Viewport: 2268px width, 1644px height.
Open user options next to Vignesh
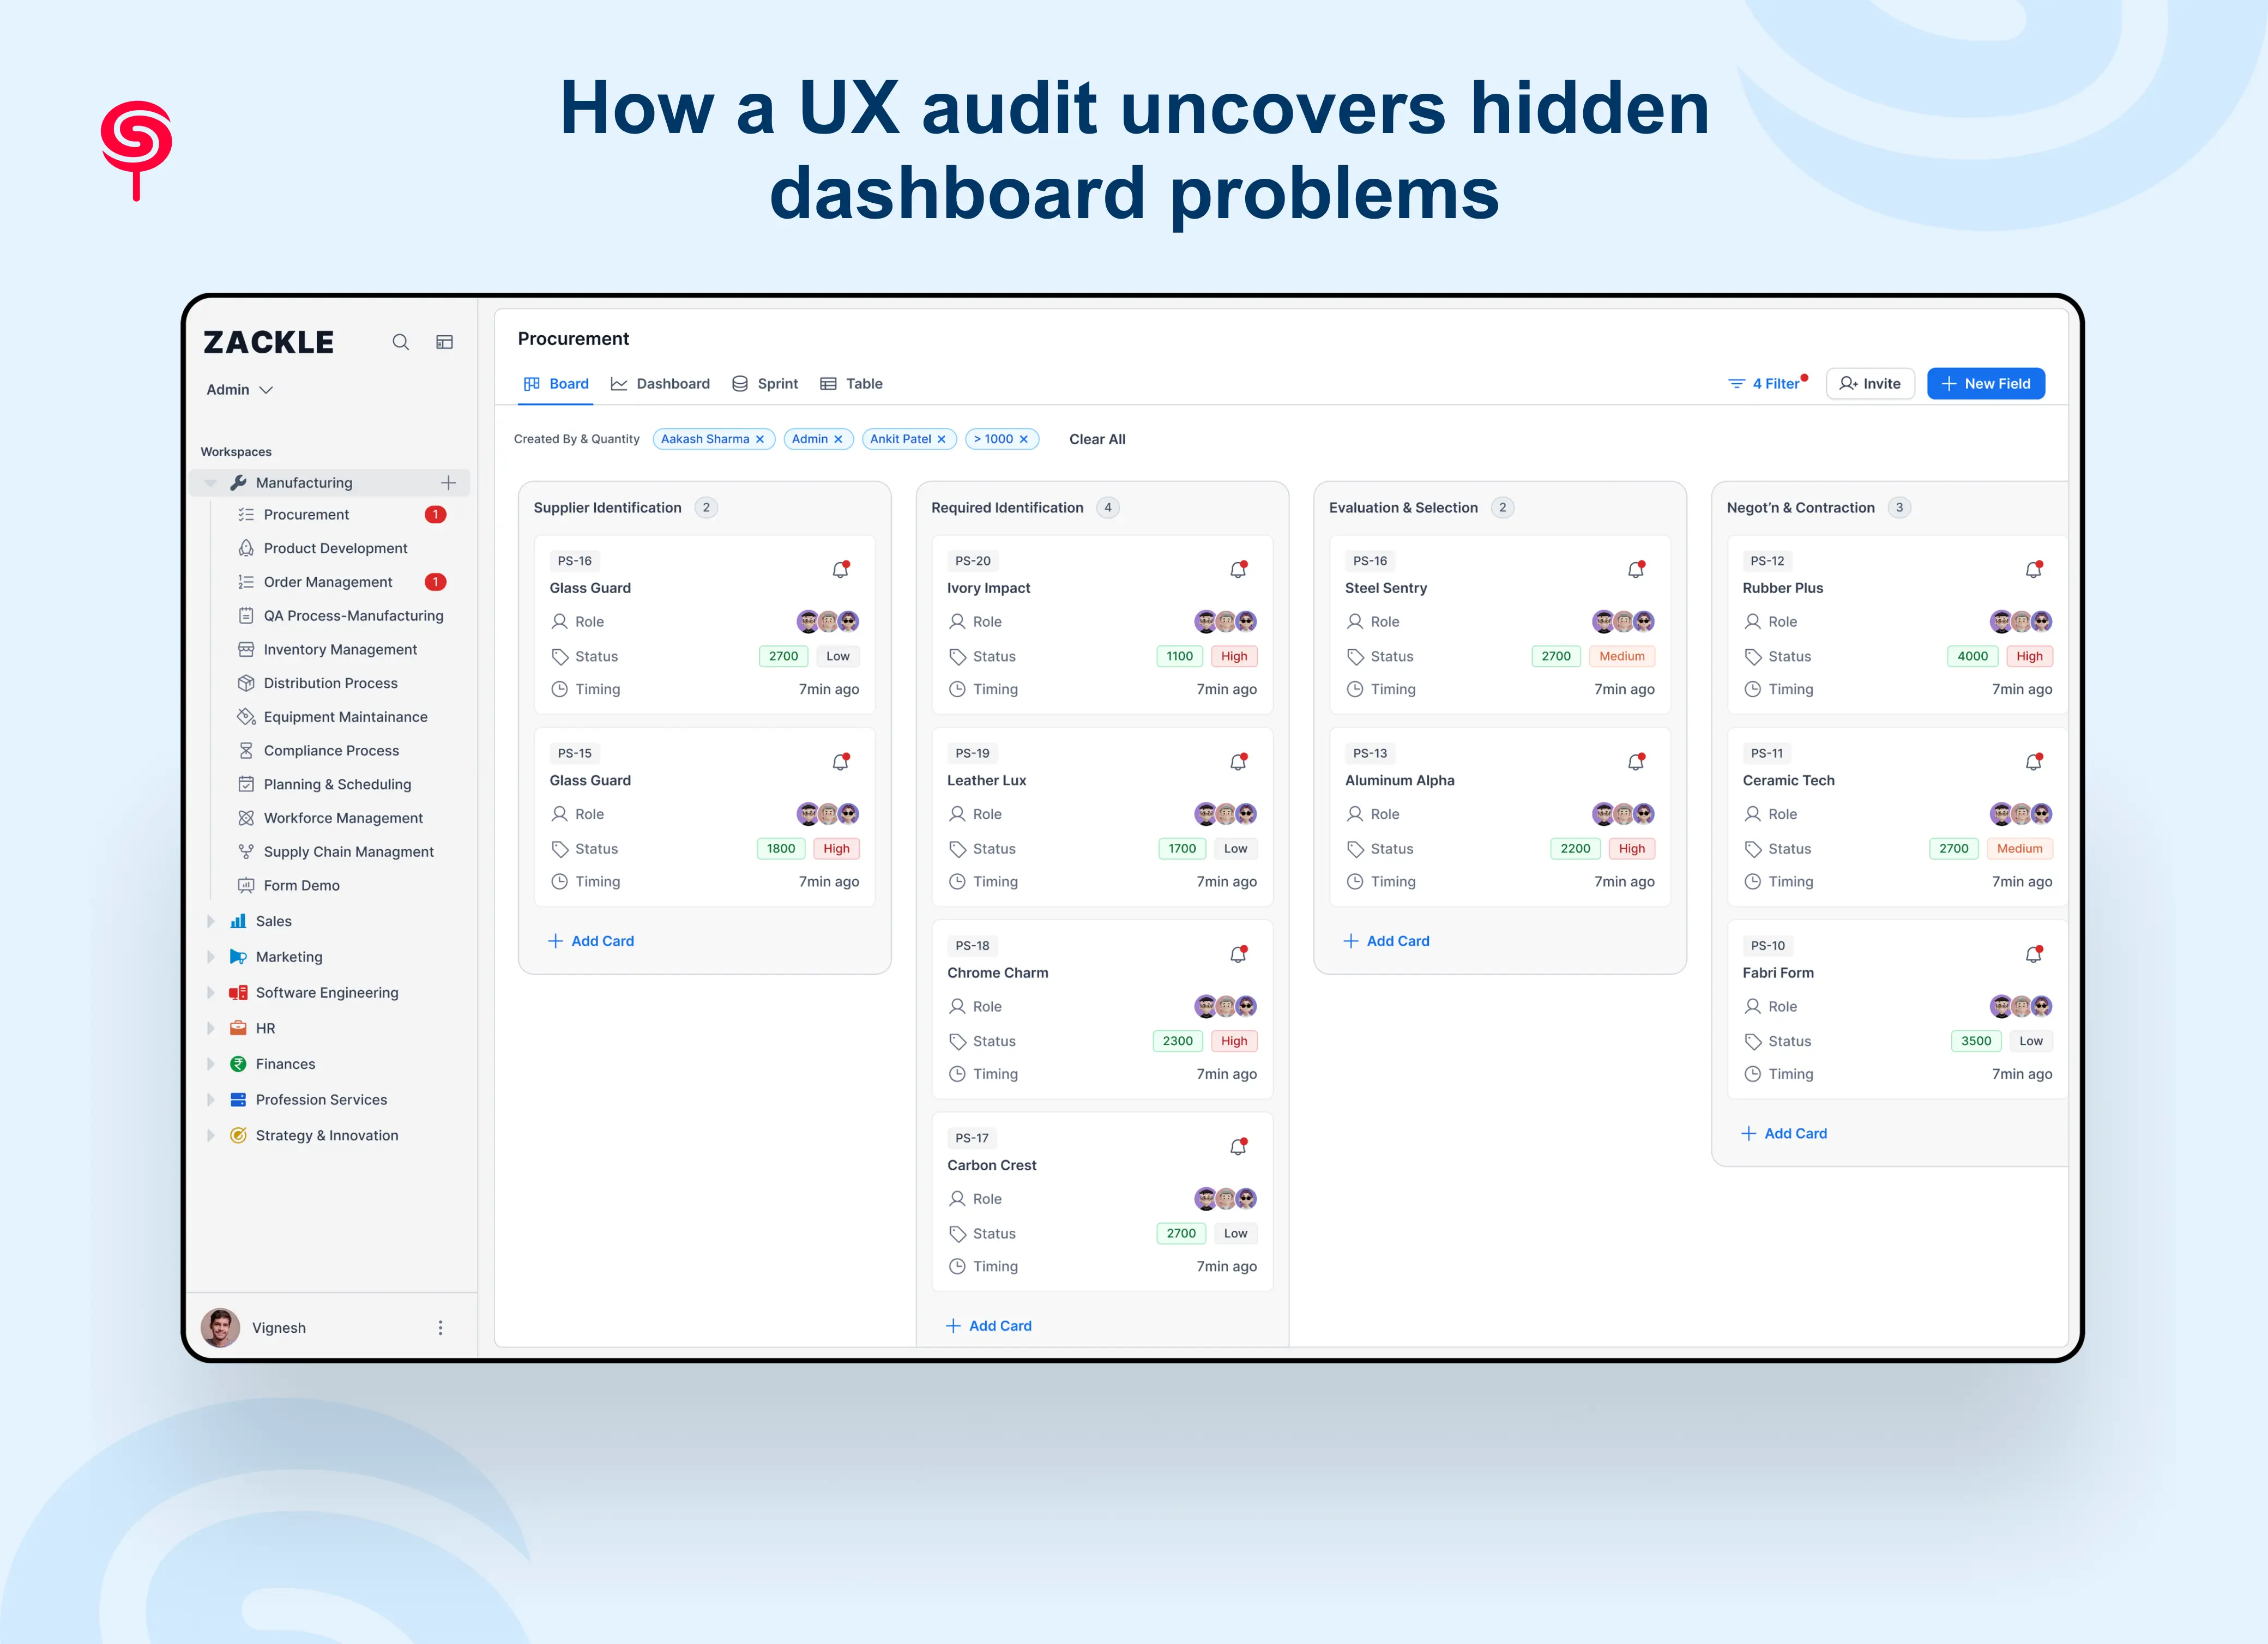[440, 1328]
